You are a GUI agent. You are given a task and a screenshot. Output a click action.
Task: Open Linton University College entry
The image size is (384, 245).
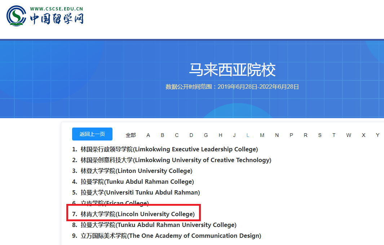136,171
